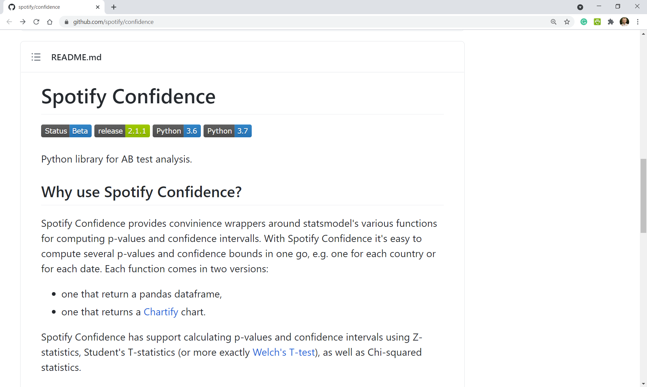Open a new tab with the plus button
The image size is (647, 387).
click(114, 7)
